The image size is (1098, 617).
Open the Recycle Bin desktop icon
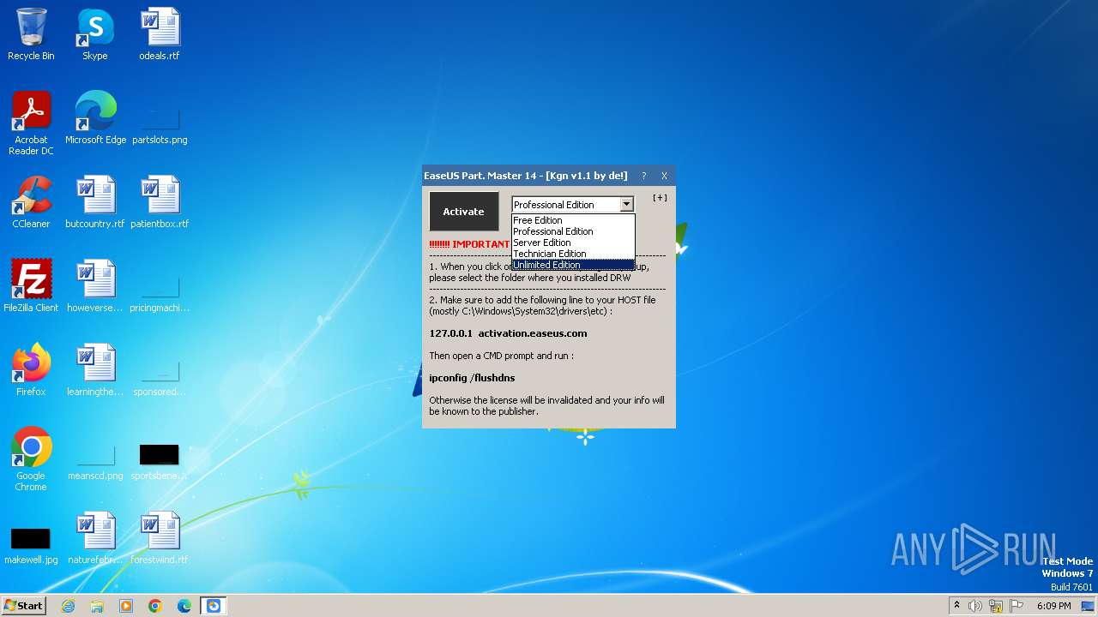(31, 34)
